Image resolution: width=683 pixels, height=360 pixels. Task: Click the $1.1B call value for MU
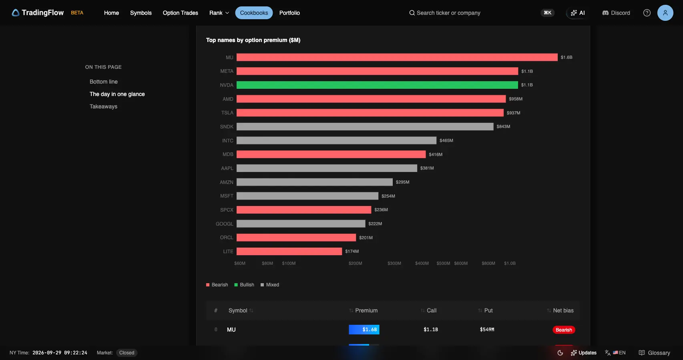[x=431, y=330]
